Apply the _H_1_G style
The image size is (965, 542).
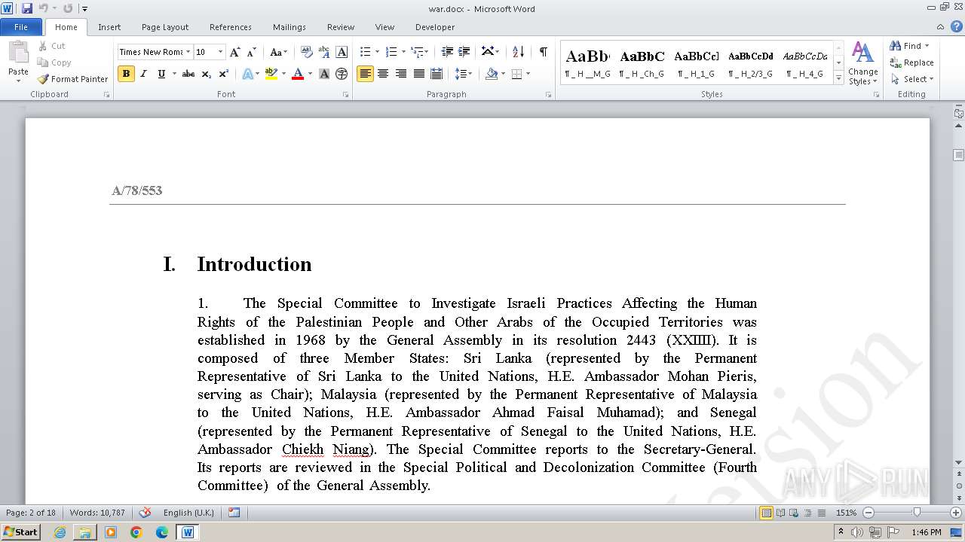point(697,62)
